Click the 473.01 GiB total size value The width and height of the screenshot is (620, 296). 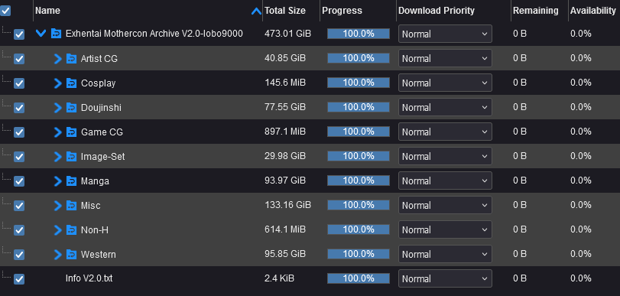pos(288,34)
